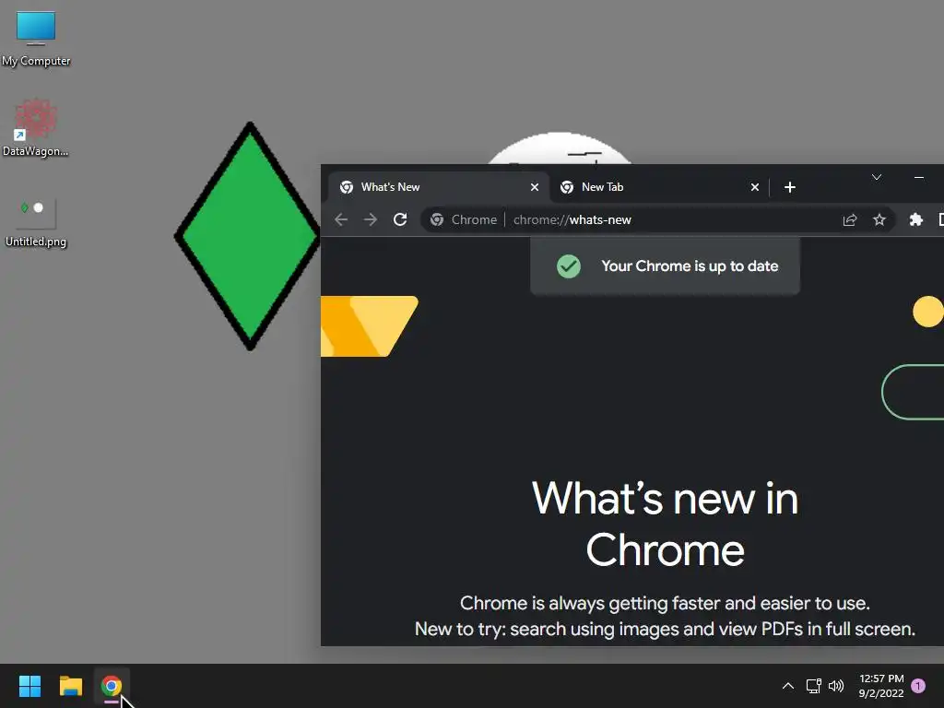Click the Chrome site info chip
This screenshot has height=708, width=944.
463,219
